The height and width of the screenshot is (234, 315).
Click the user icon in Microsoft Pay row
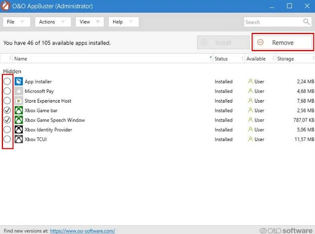click(x=251, y=91)
